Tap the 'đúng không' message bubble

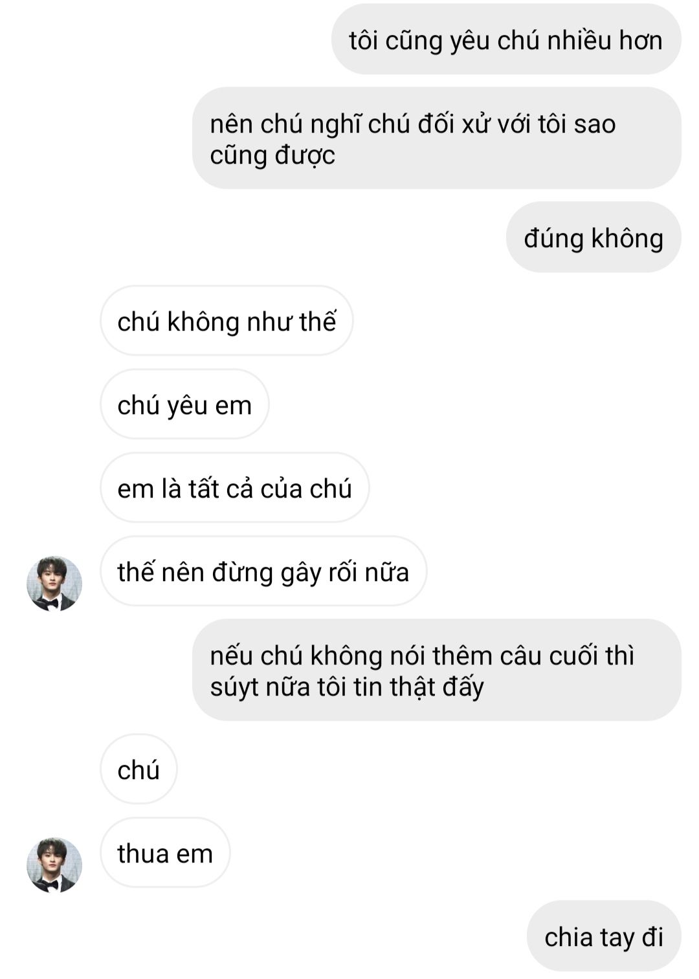(x=594, y=237)
